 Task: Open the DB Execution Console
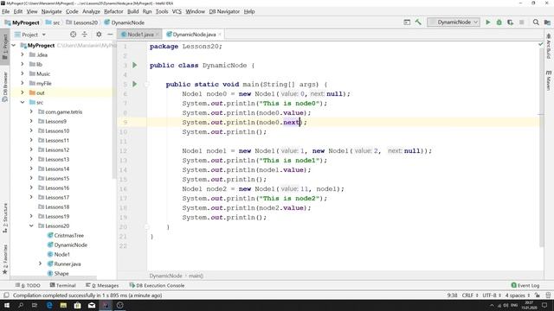pos(157,285)
